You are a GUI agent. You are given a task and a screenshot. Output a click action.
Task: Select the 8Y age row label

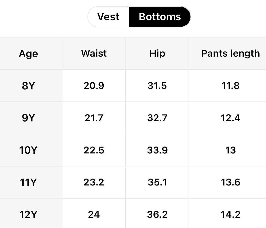(x=28, y=86)
